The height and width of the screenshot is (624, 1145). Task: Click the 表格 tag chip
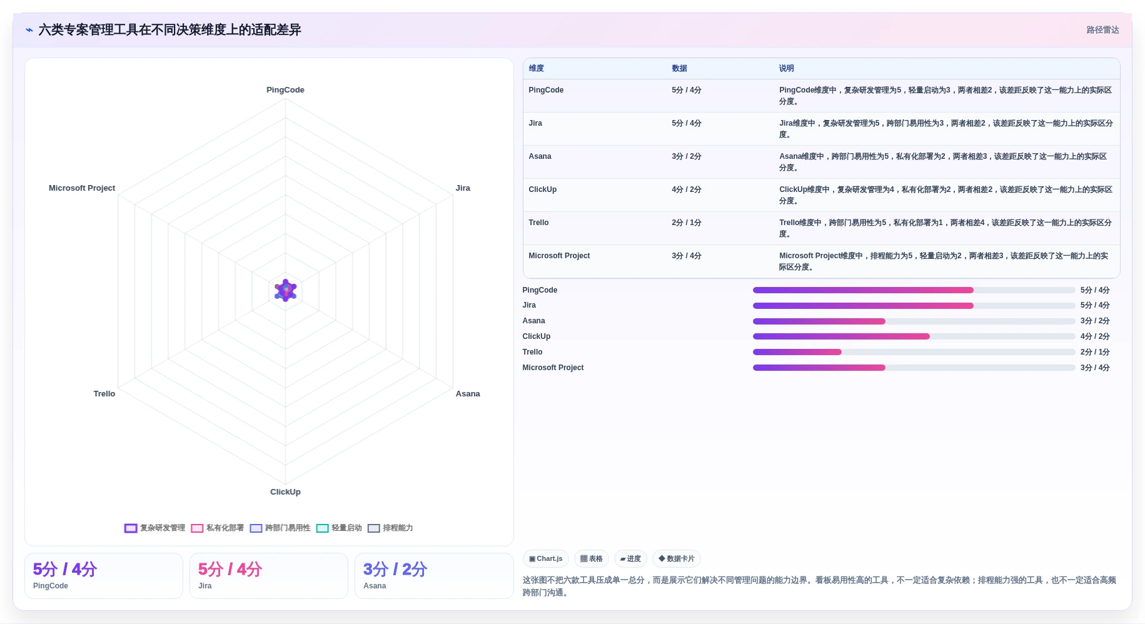coord(591,558)
